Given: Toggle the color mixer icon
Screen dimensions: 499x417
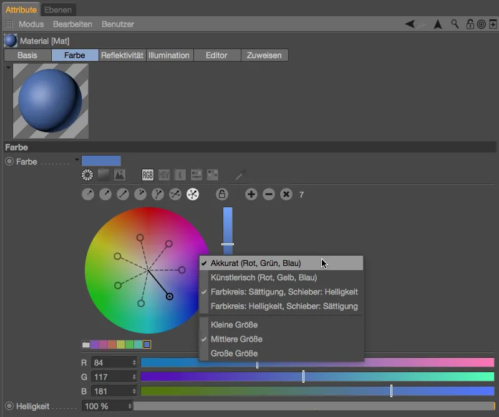Looking at the screenshot, I should pos(196,175).
